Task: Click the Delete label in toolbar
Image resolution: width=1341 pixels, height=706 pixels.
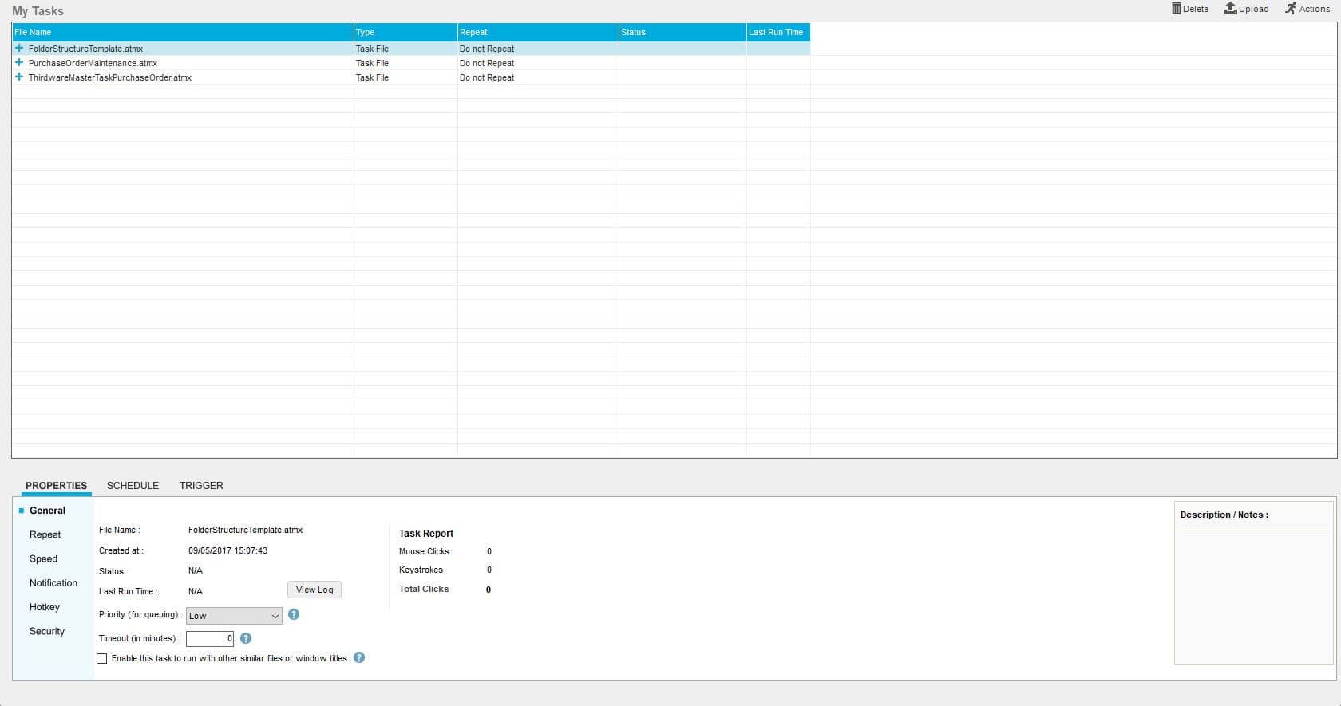Action: (1196, 9)
